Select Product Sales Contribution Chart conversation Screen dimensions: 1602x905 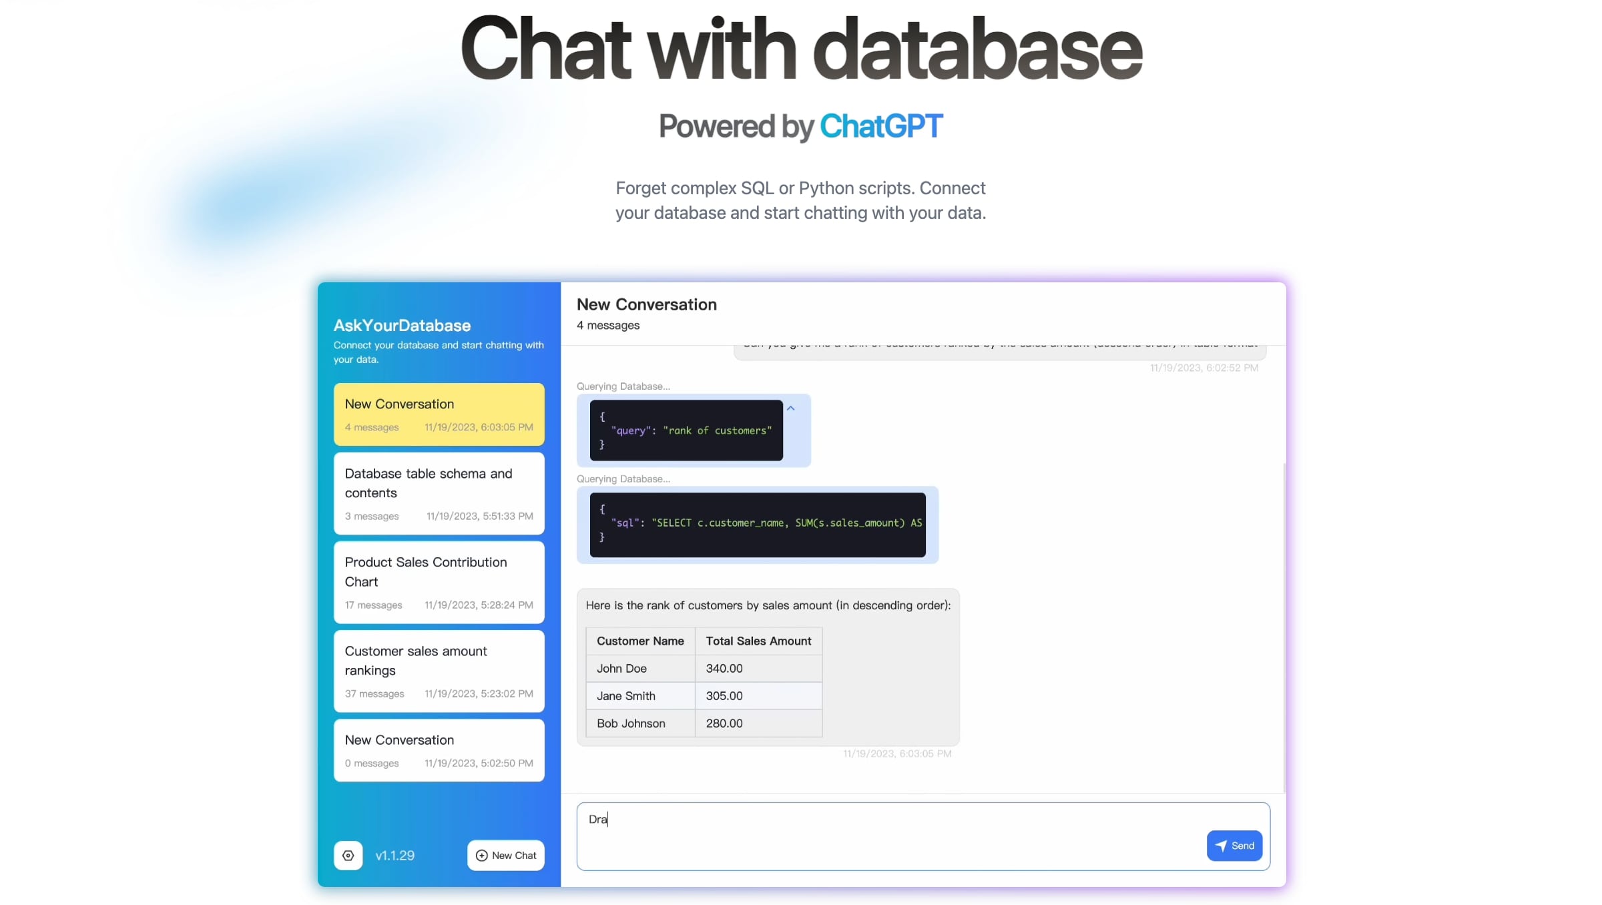click(x=439, y=582)
